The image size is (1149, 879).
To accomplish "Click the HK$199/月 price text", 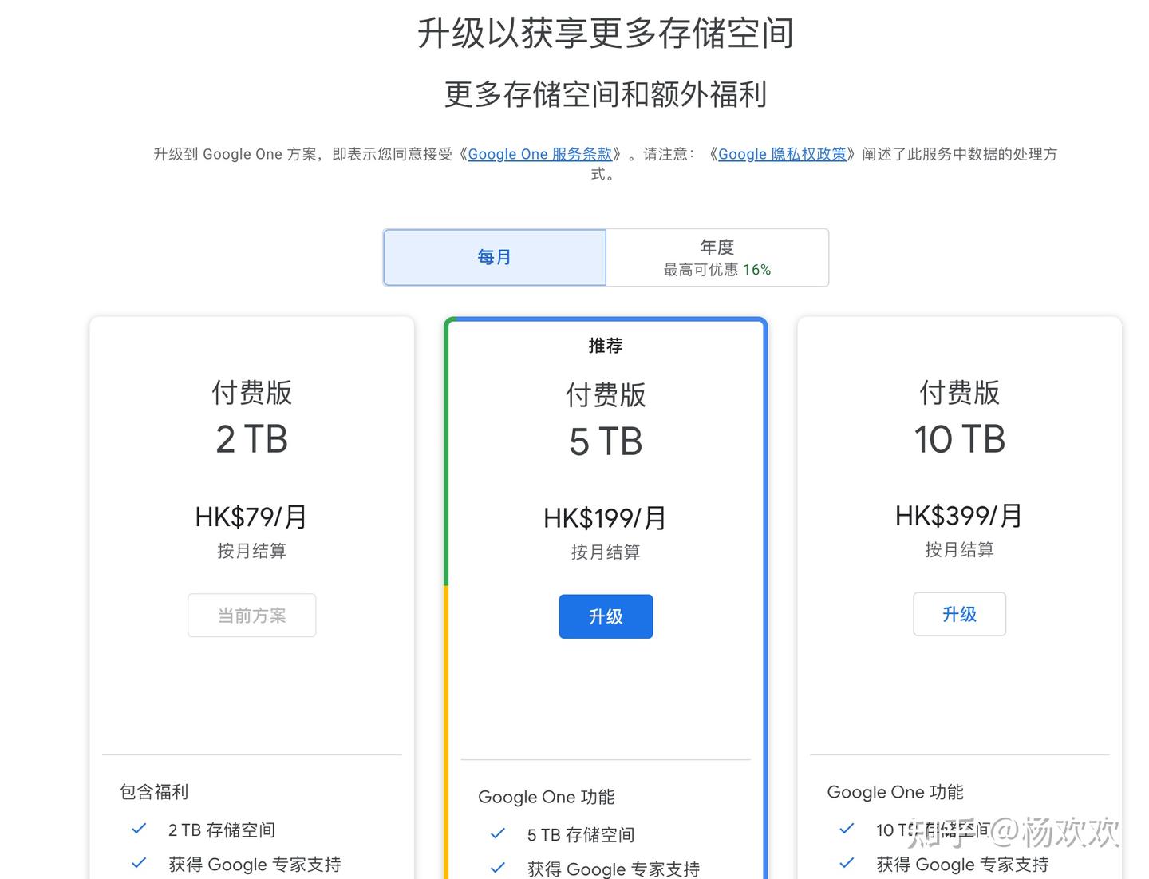I will tap(606, 517).
